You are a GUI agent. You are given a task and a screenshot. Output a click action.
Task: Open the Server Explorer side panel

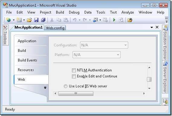165,77
